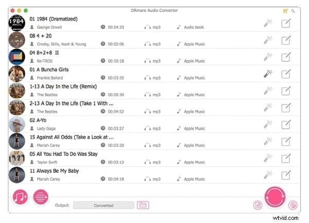This screenshot has height=223, width=309.
Task: Start conversion with the big Convert button
Action: pyautogui.click(x=274, y=197)
